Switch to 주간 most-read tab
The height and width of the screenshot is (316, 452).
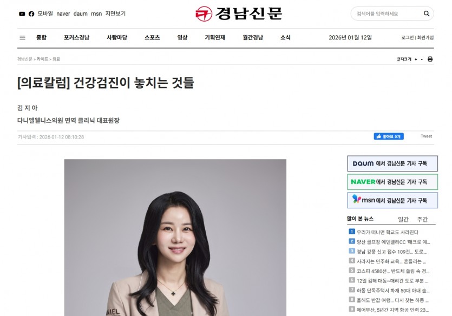click(x=422, y=219)
